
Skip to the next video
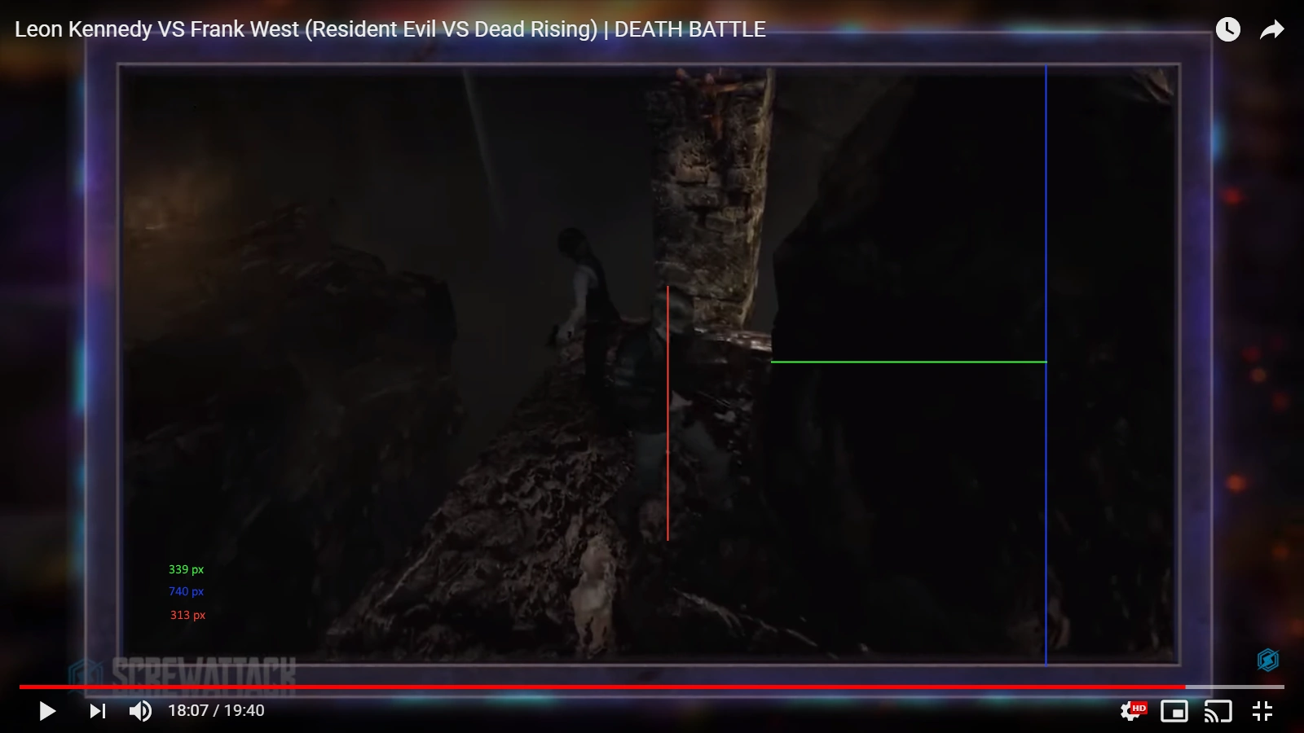click(98, 711)
